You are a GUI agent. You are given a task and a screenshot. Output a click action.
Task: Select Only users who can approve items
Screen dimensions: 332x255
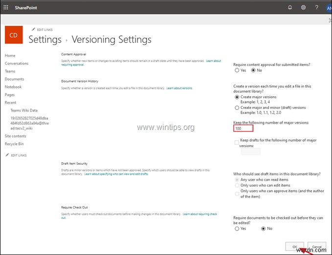pos(237,193)
